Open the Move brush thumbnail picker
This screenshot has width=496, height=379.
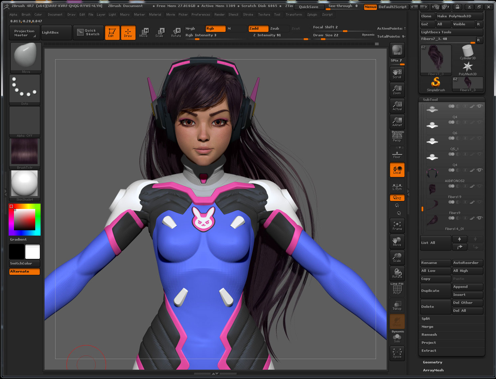pyautogui.click(x=26, y=58)
